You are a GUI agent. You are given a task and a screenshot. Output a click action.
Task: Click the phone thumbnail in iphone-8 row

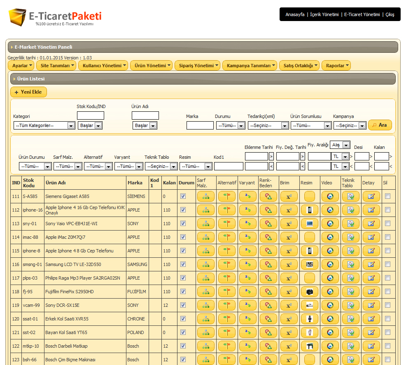(309, 251)
